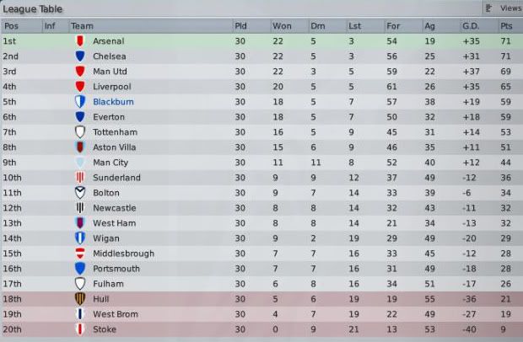
Task: Click the Inf column header
Action: point(50,26)
